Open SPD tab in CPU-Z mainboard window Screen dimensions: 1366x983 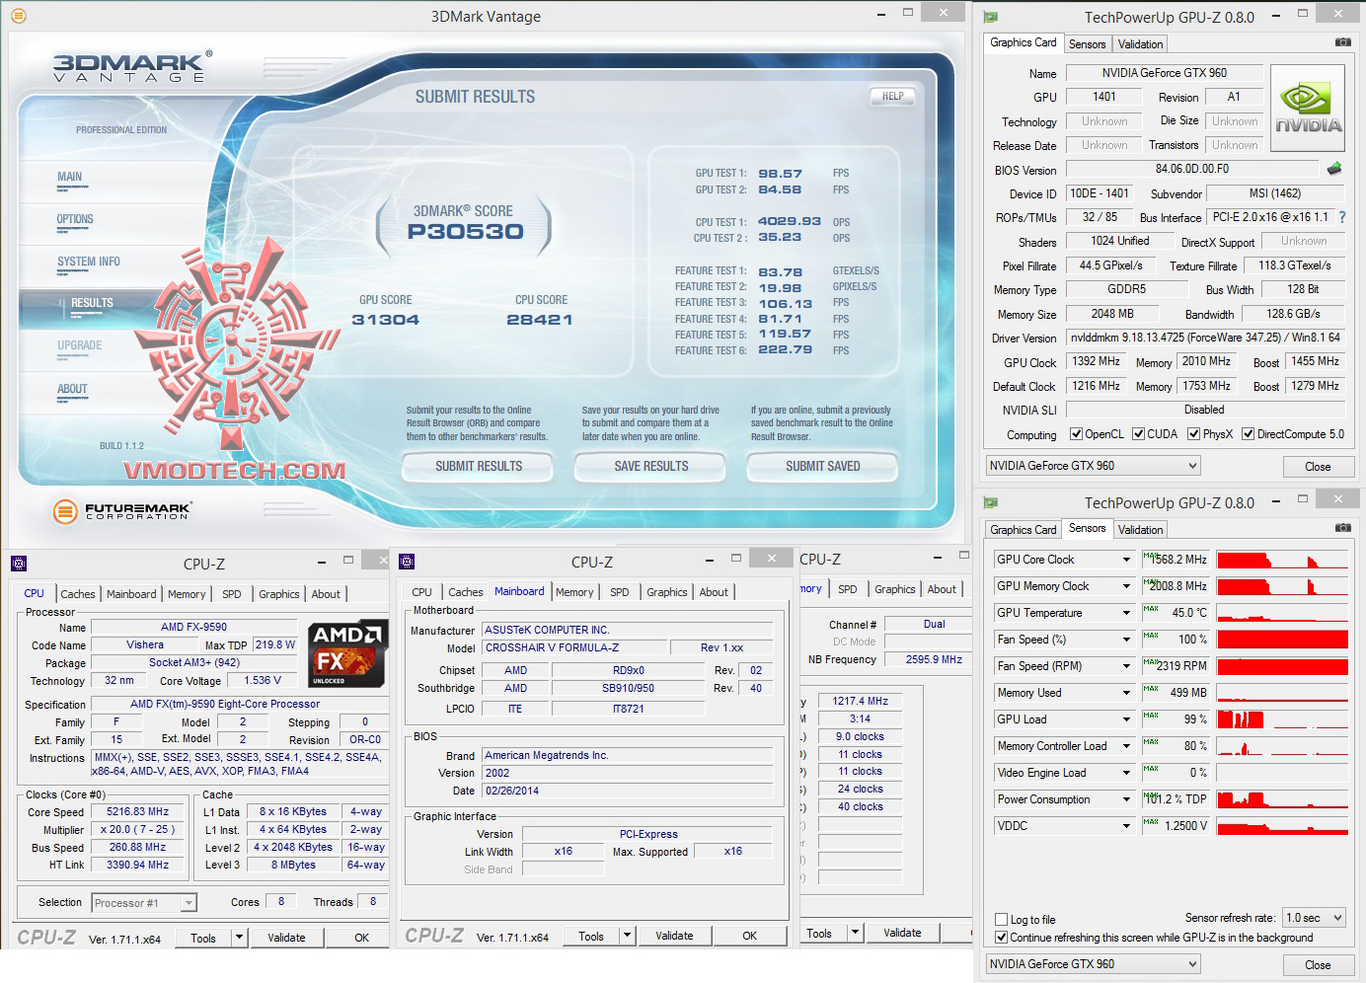(619, 592)
